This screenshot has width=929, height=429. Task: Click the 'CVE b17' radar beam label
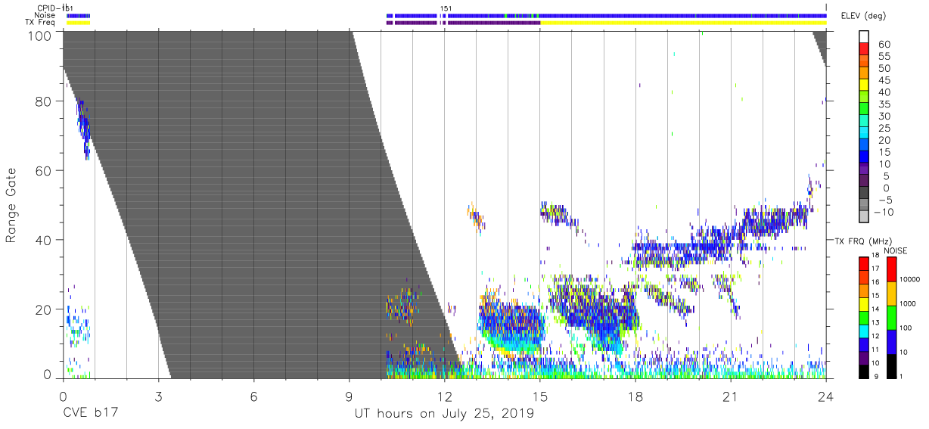coord(89,414)
